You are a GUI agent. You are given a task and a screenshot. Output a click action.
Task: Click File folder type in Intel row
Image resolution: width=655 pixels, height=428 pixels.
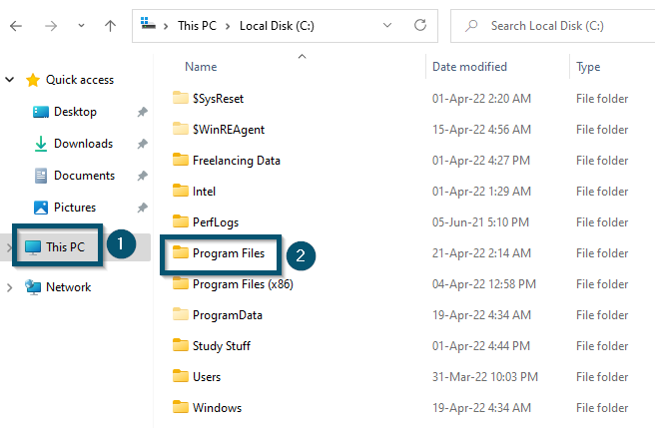click(602, 192)
